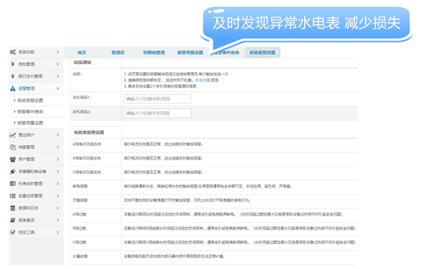Expand the 报表查询 chevron
This screenshot has height=269, width=425.
pos(57,220)
